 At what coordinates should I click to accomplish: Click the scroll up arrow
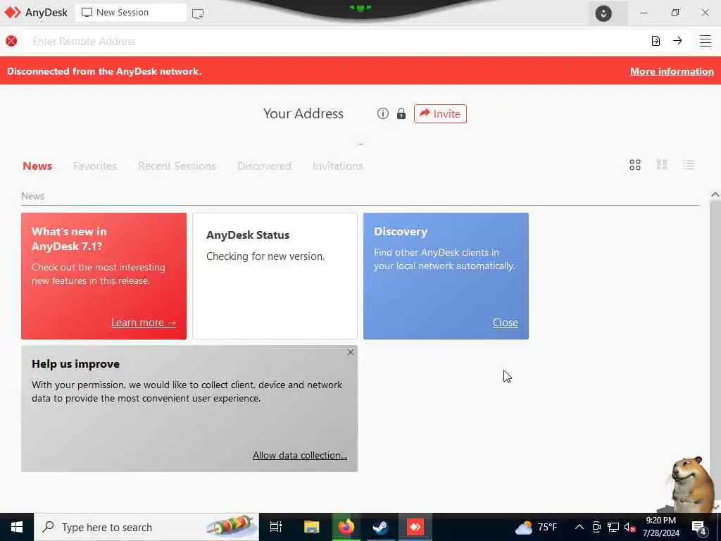[715, 194]
